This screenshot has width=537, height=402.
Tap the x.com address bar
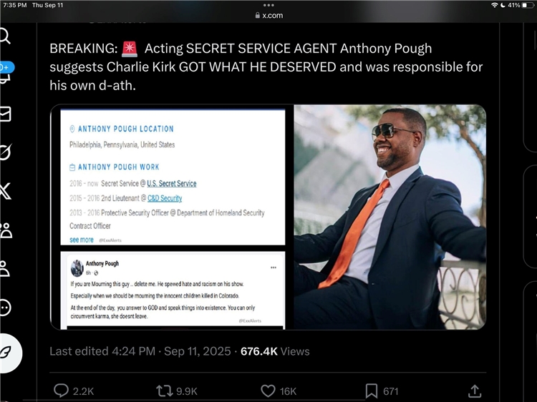(268, 15)
